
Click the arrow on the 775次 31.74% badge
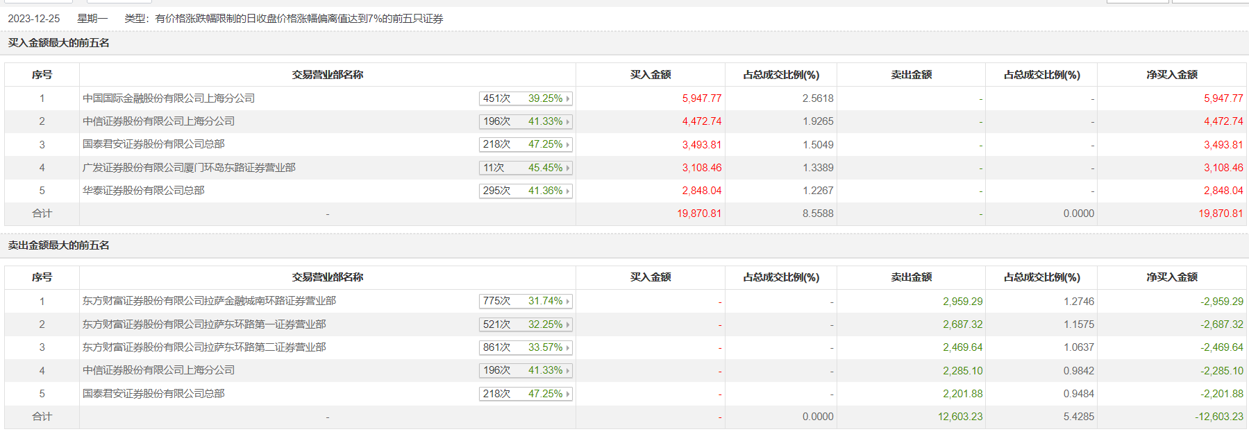(x=568, y=302)
